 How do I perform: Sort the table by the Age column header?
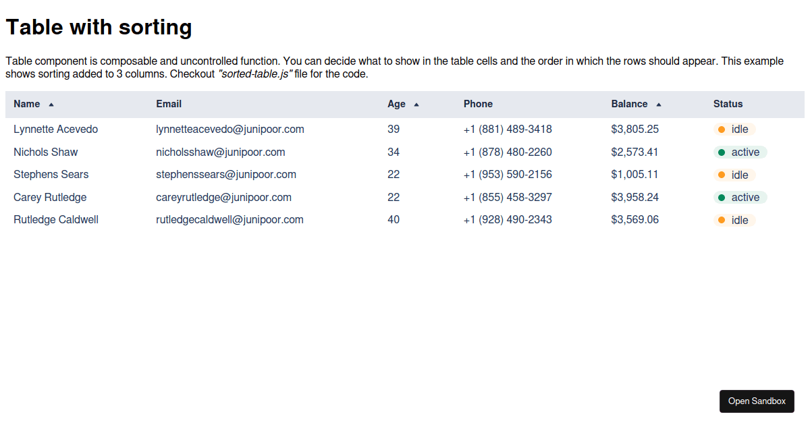click(x=396, y=104)
